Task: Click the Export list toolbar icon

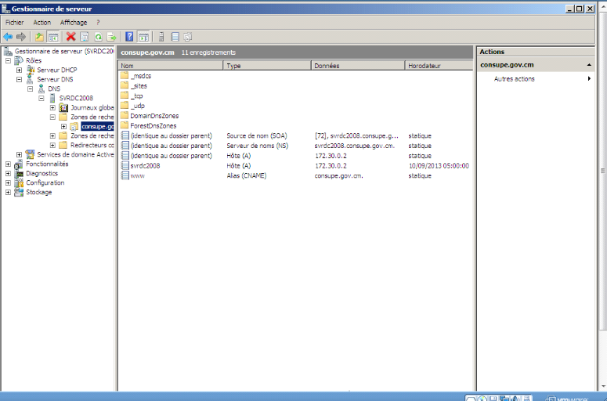Action: coord(111,37)
